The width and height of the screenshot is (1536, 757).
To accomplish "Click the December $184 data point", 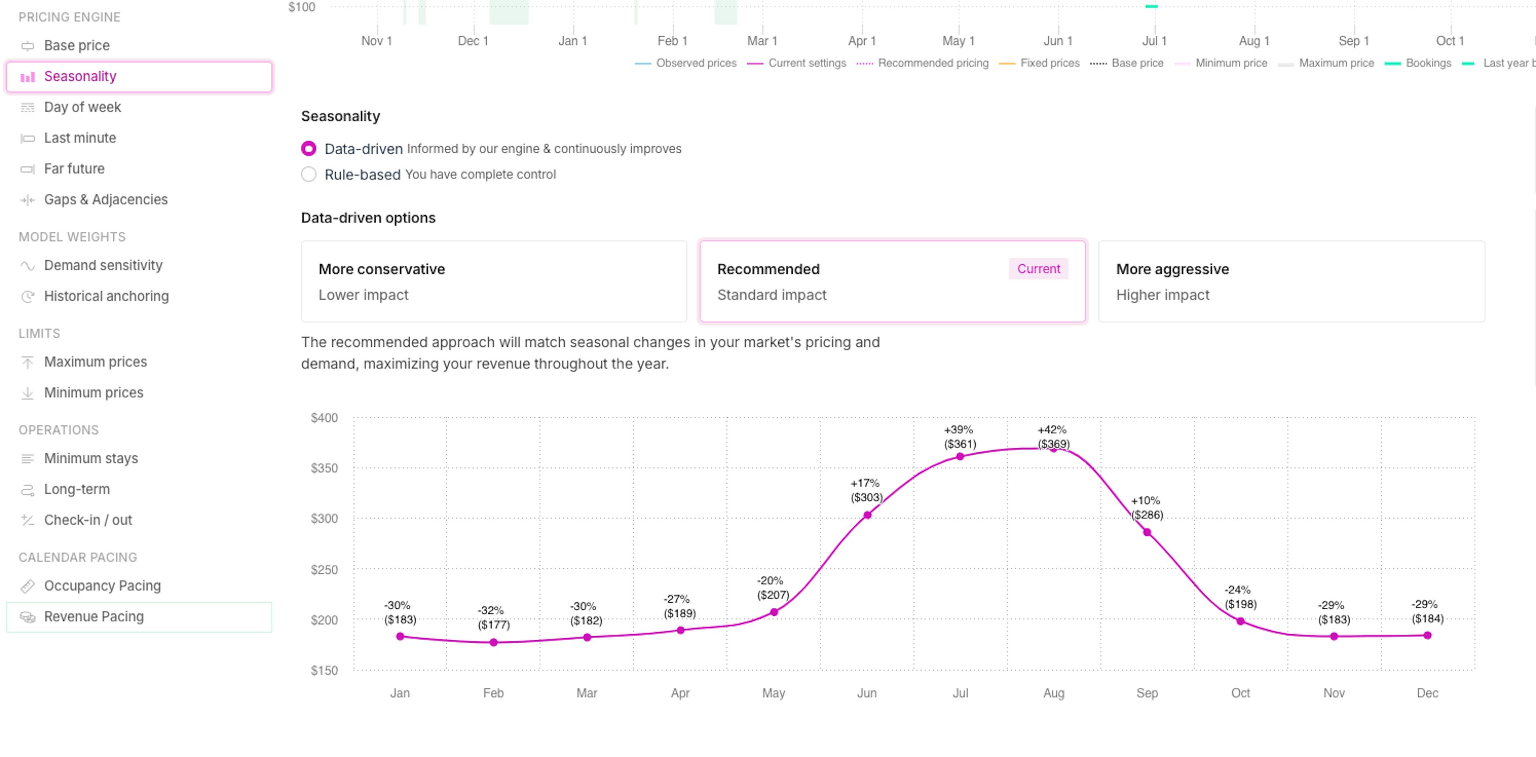I will tap(1428, 635).
